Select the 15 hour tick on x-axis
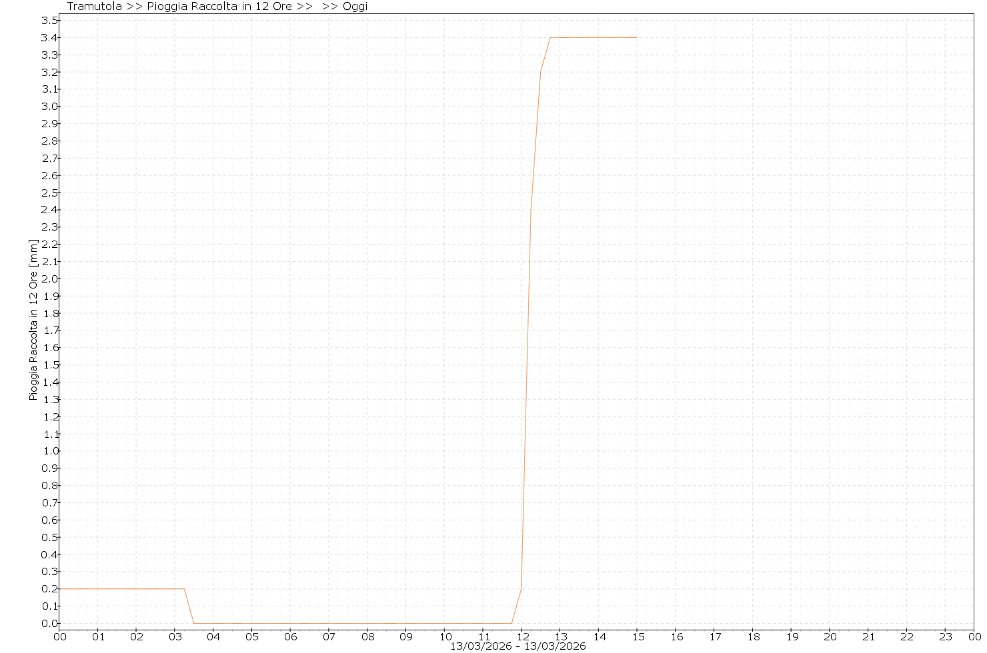987x653 pixels. [x=638, y=636]
